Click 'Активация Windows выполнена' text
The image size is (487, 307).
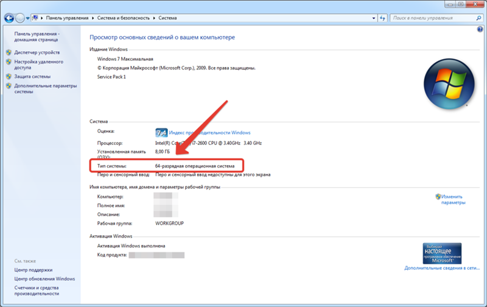pyautogui.click(x=131, y=246)
